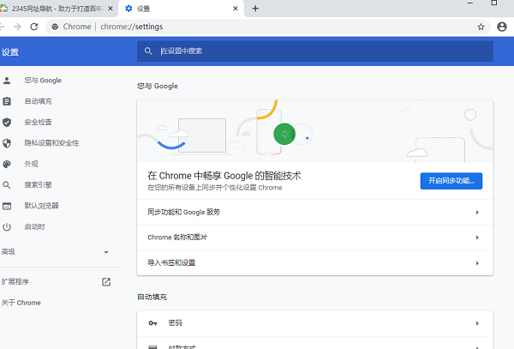Click the Chrome site info icon in address bar
514x349 pixels.
pos(55,27)
